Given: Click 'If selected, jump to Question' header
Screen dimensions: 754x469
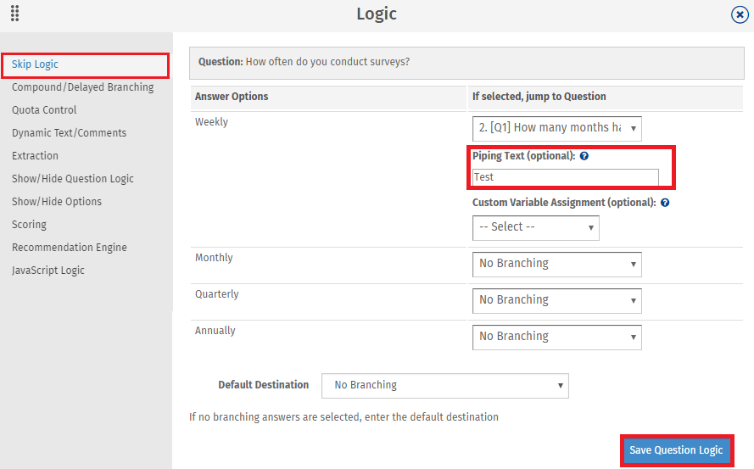Looking at the screenshot, I should (539, 97).
